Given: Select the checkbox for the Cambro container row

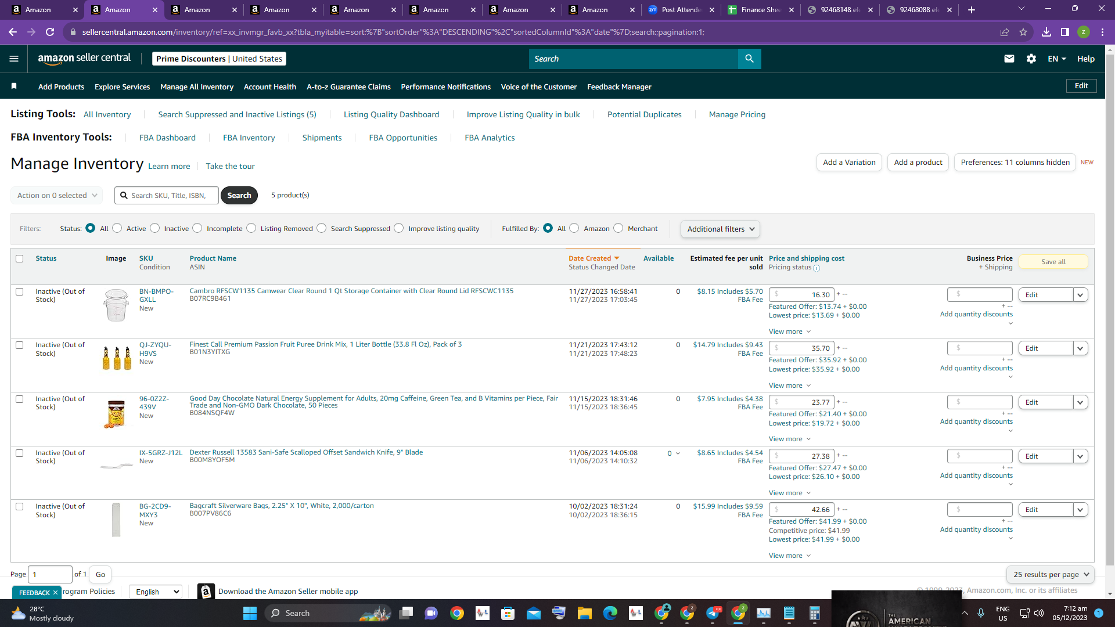Looking at the screenshot, I should click(20, 292).
